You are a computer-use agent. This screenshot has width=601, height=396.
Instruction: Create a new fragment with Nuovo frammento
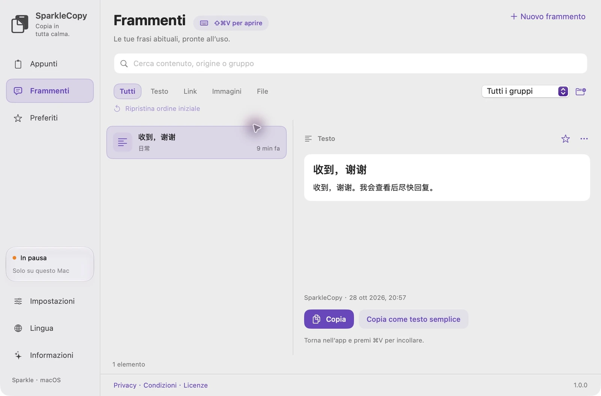point(548,17)
